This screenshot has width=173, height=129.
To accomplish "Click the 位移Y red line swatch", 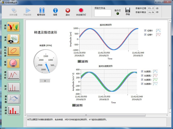I will tap(158, 35).
